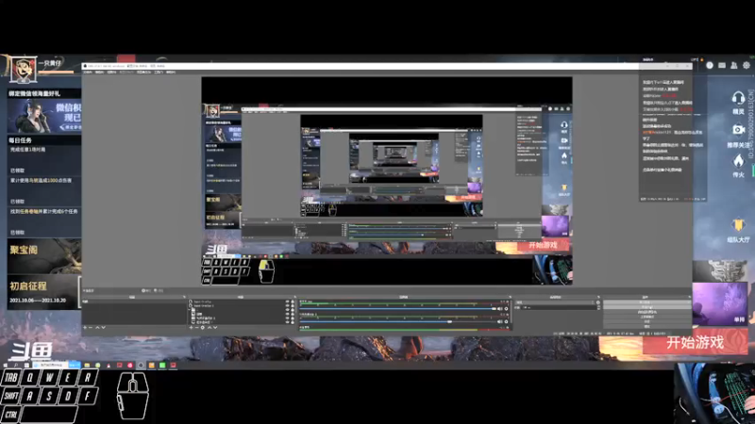The height and width of the screenshot is (424, 755).
Task: Open source properties via the Sources gear icon
Action: [x=203, y=328]
